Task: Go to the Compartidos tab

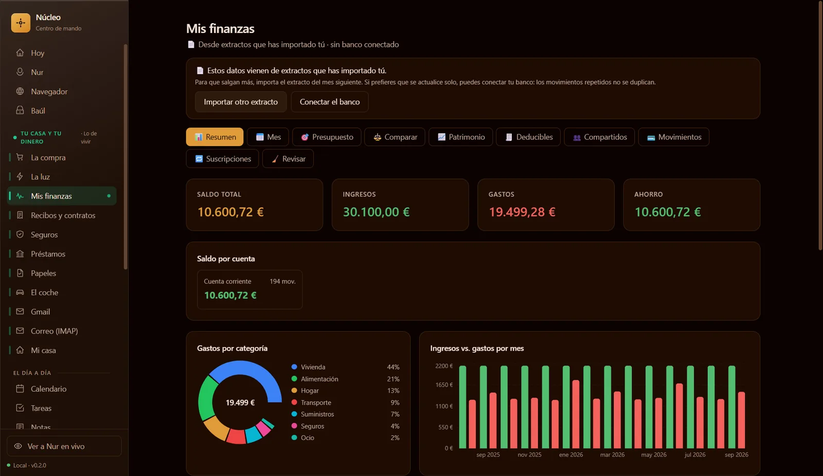Action: coord(599,137)
